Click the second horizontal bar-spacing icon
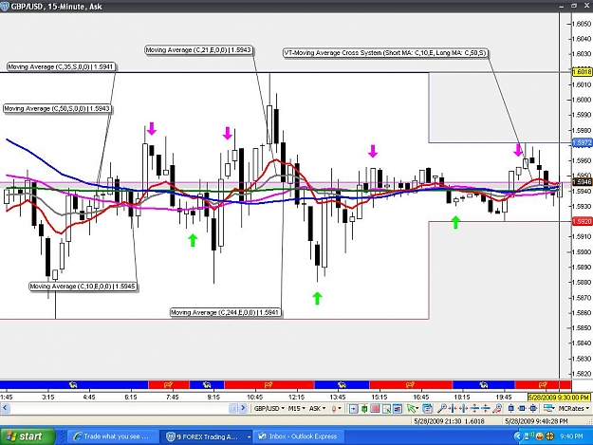Image resolution: width=593 pixels, height=445 pixels. point(463,408)
